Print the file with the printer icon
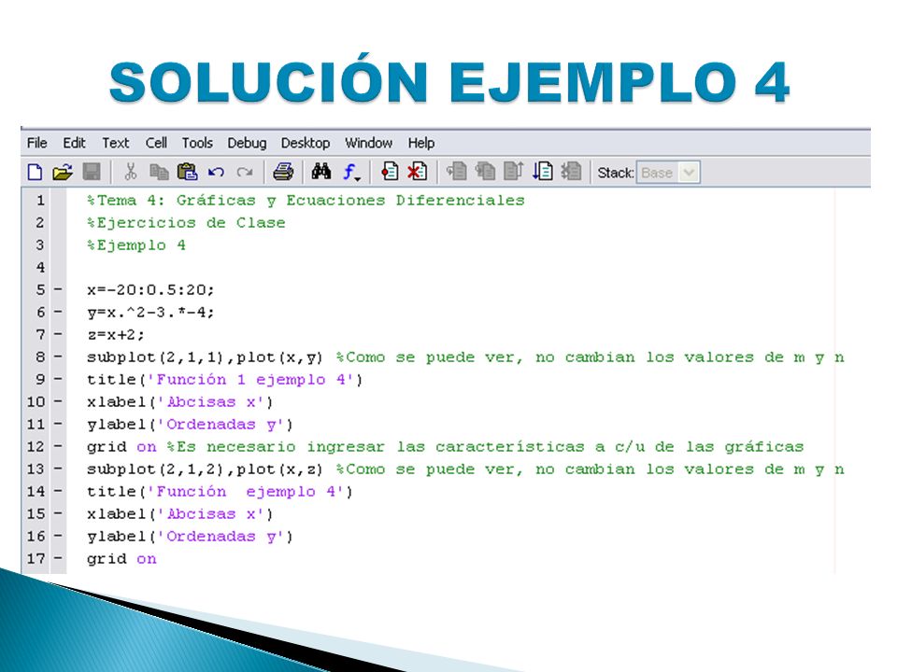Screen dimensions: 897x672 coord(283,172)
